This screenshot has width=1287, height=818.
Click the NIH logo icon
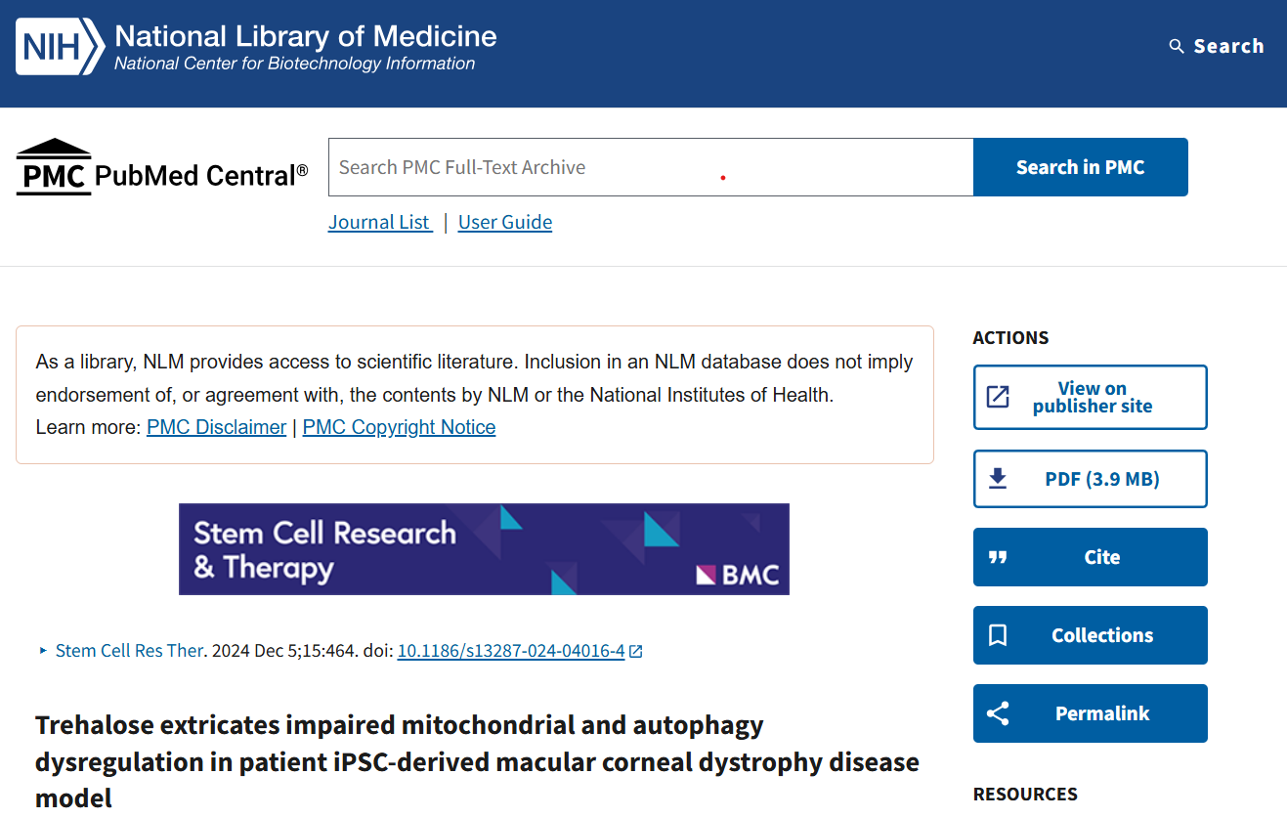coord(52,44)
